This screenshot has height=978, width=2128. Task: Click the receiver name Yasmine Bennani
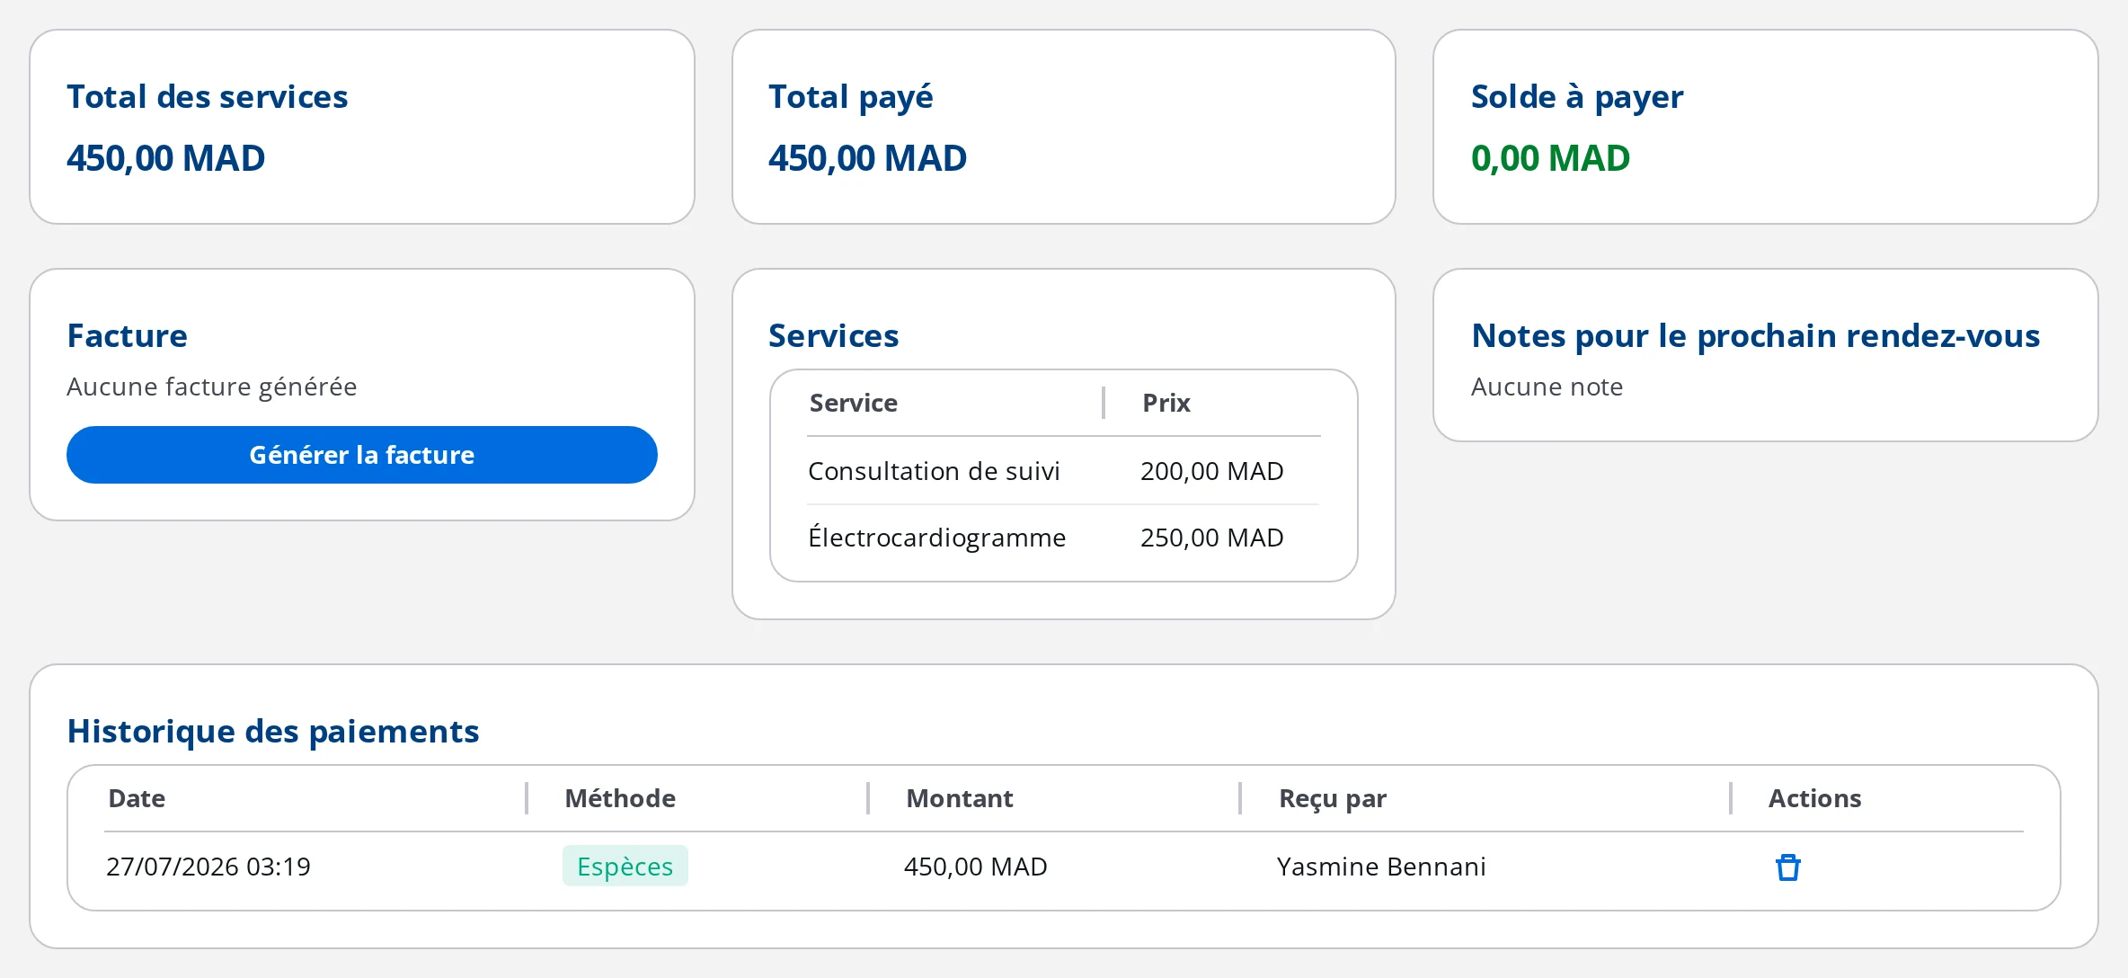click(x=1381, y=867)
